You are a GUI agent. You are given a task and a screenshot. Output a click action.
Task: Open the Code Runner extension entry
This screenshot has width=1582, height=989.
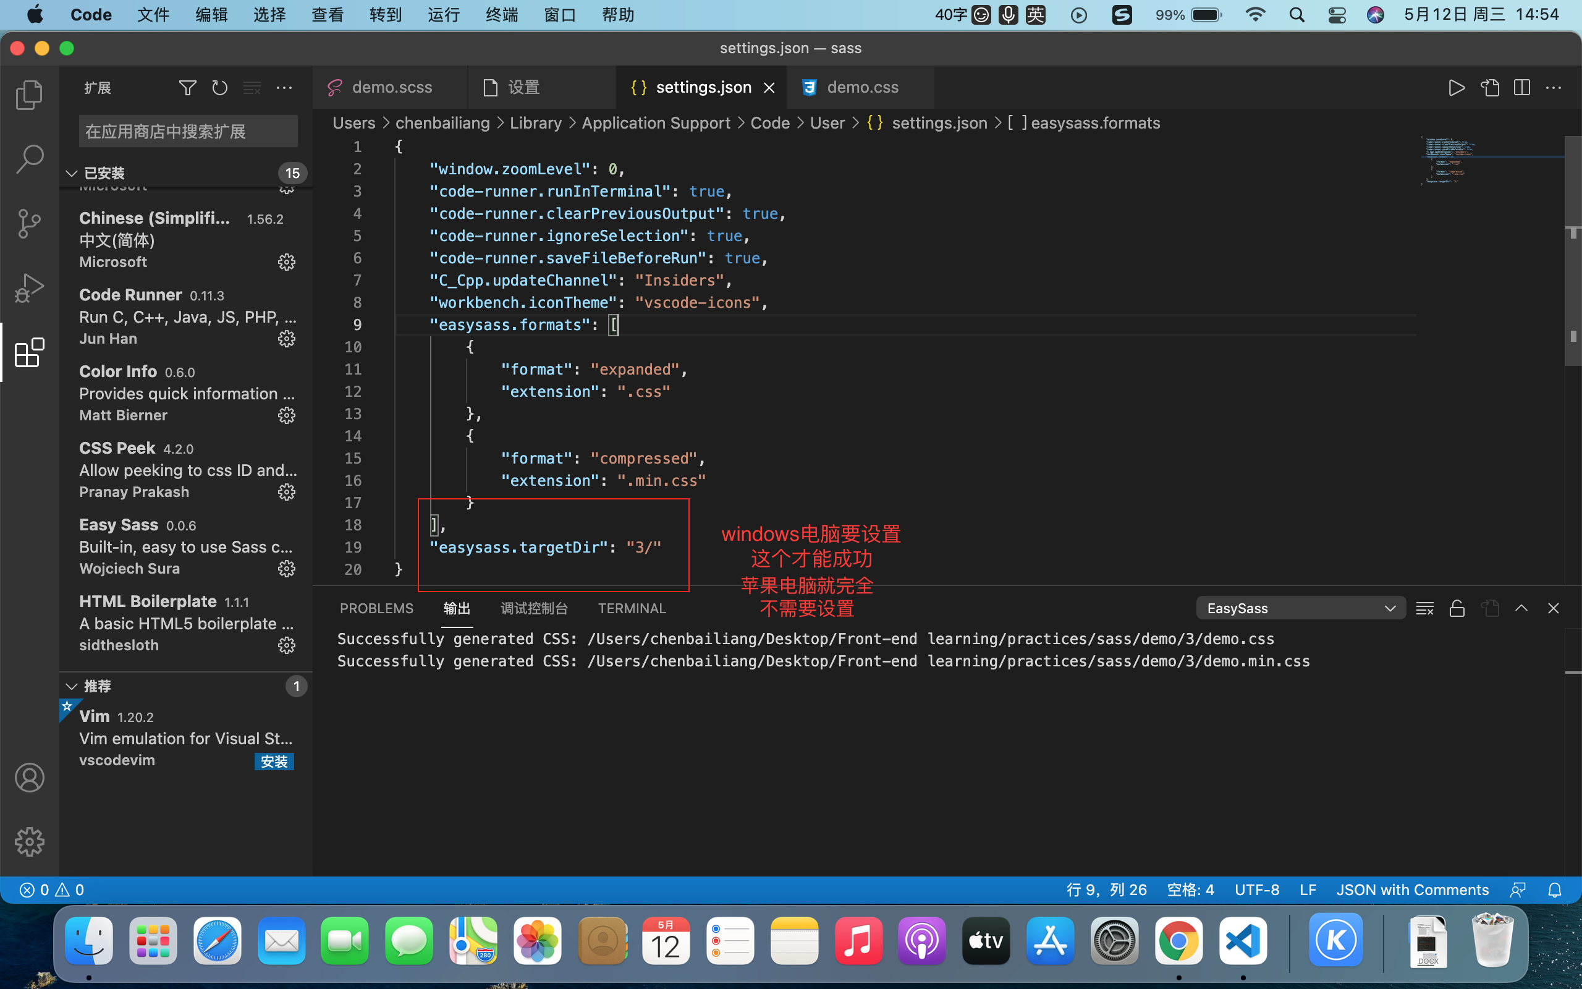tap(185, 316)
